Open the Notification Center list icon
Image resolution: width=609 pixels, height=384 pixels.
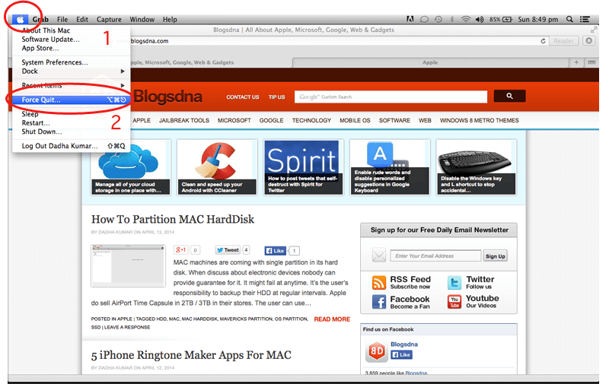click(x=585, y=19)
